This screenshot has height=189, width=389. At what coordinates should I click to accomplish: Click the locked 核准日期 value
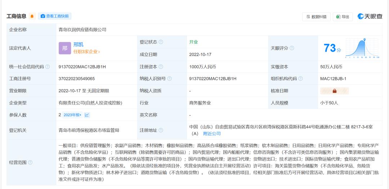click(334, 91)
